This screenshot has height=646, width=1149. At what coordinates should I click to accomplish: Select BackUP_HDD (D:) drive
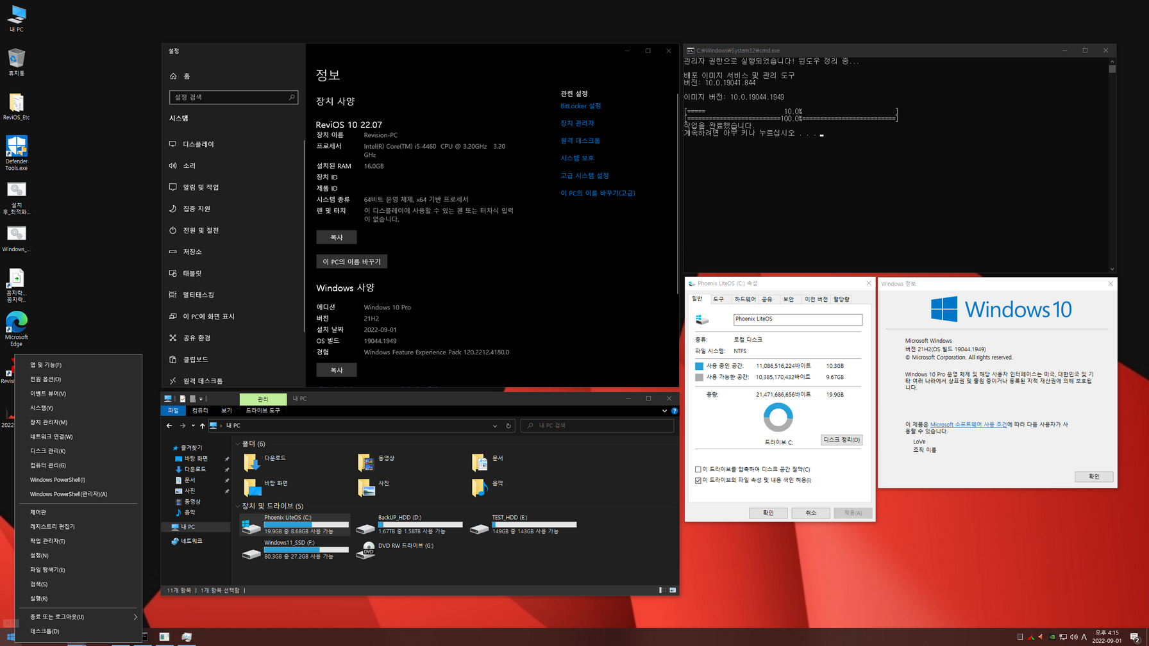(409, 525)
